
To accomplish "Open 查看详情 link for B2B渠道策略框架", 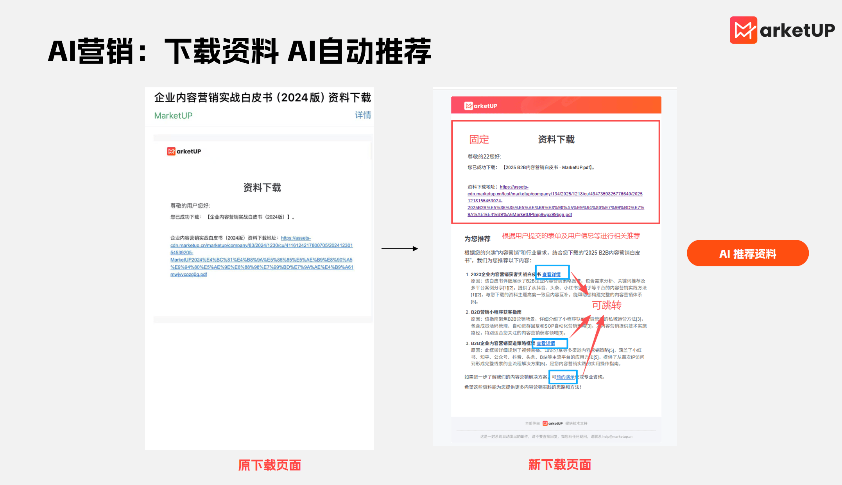I will coord(545,343).
